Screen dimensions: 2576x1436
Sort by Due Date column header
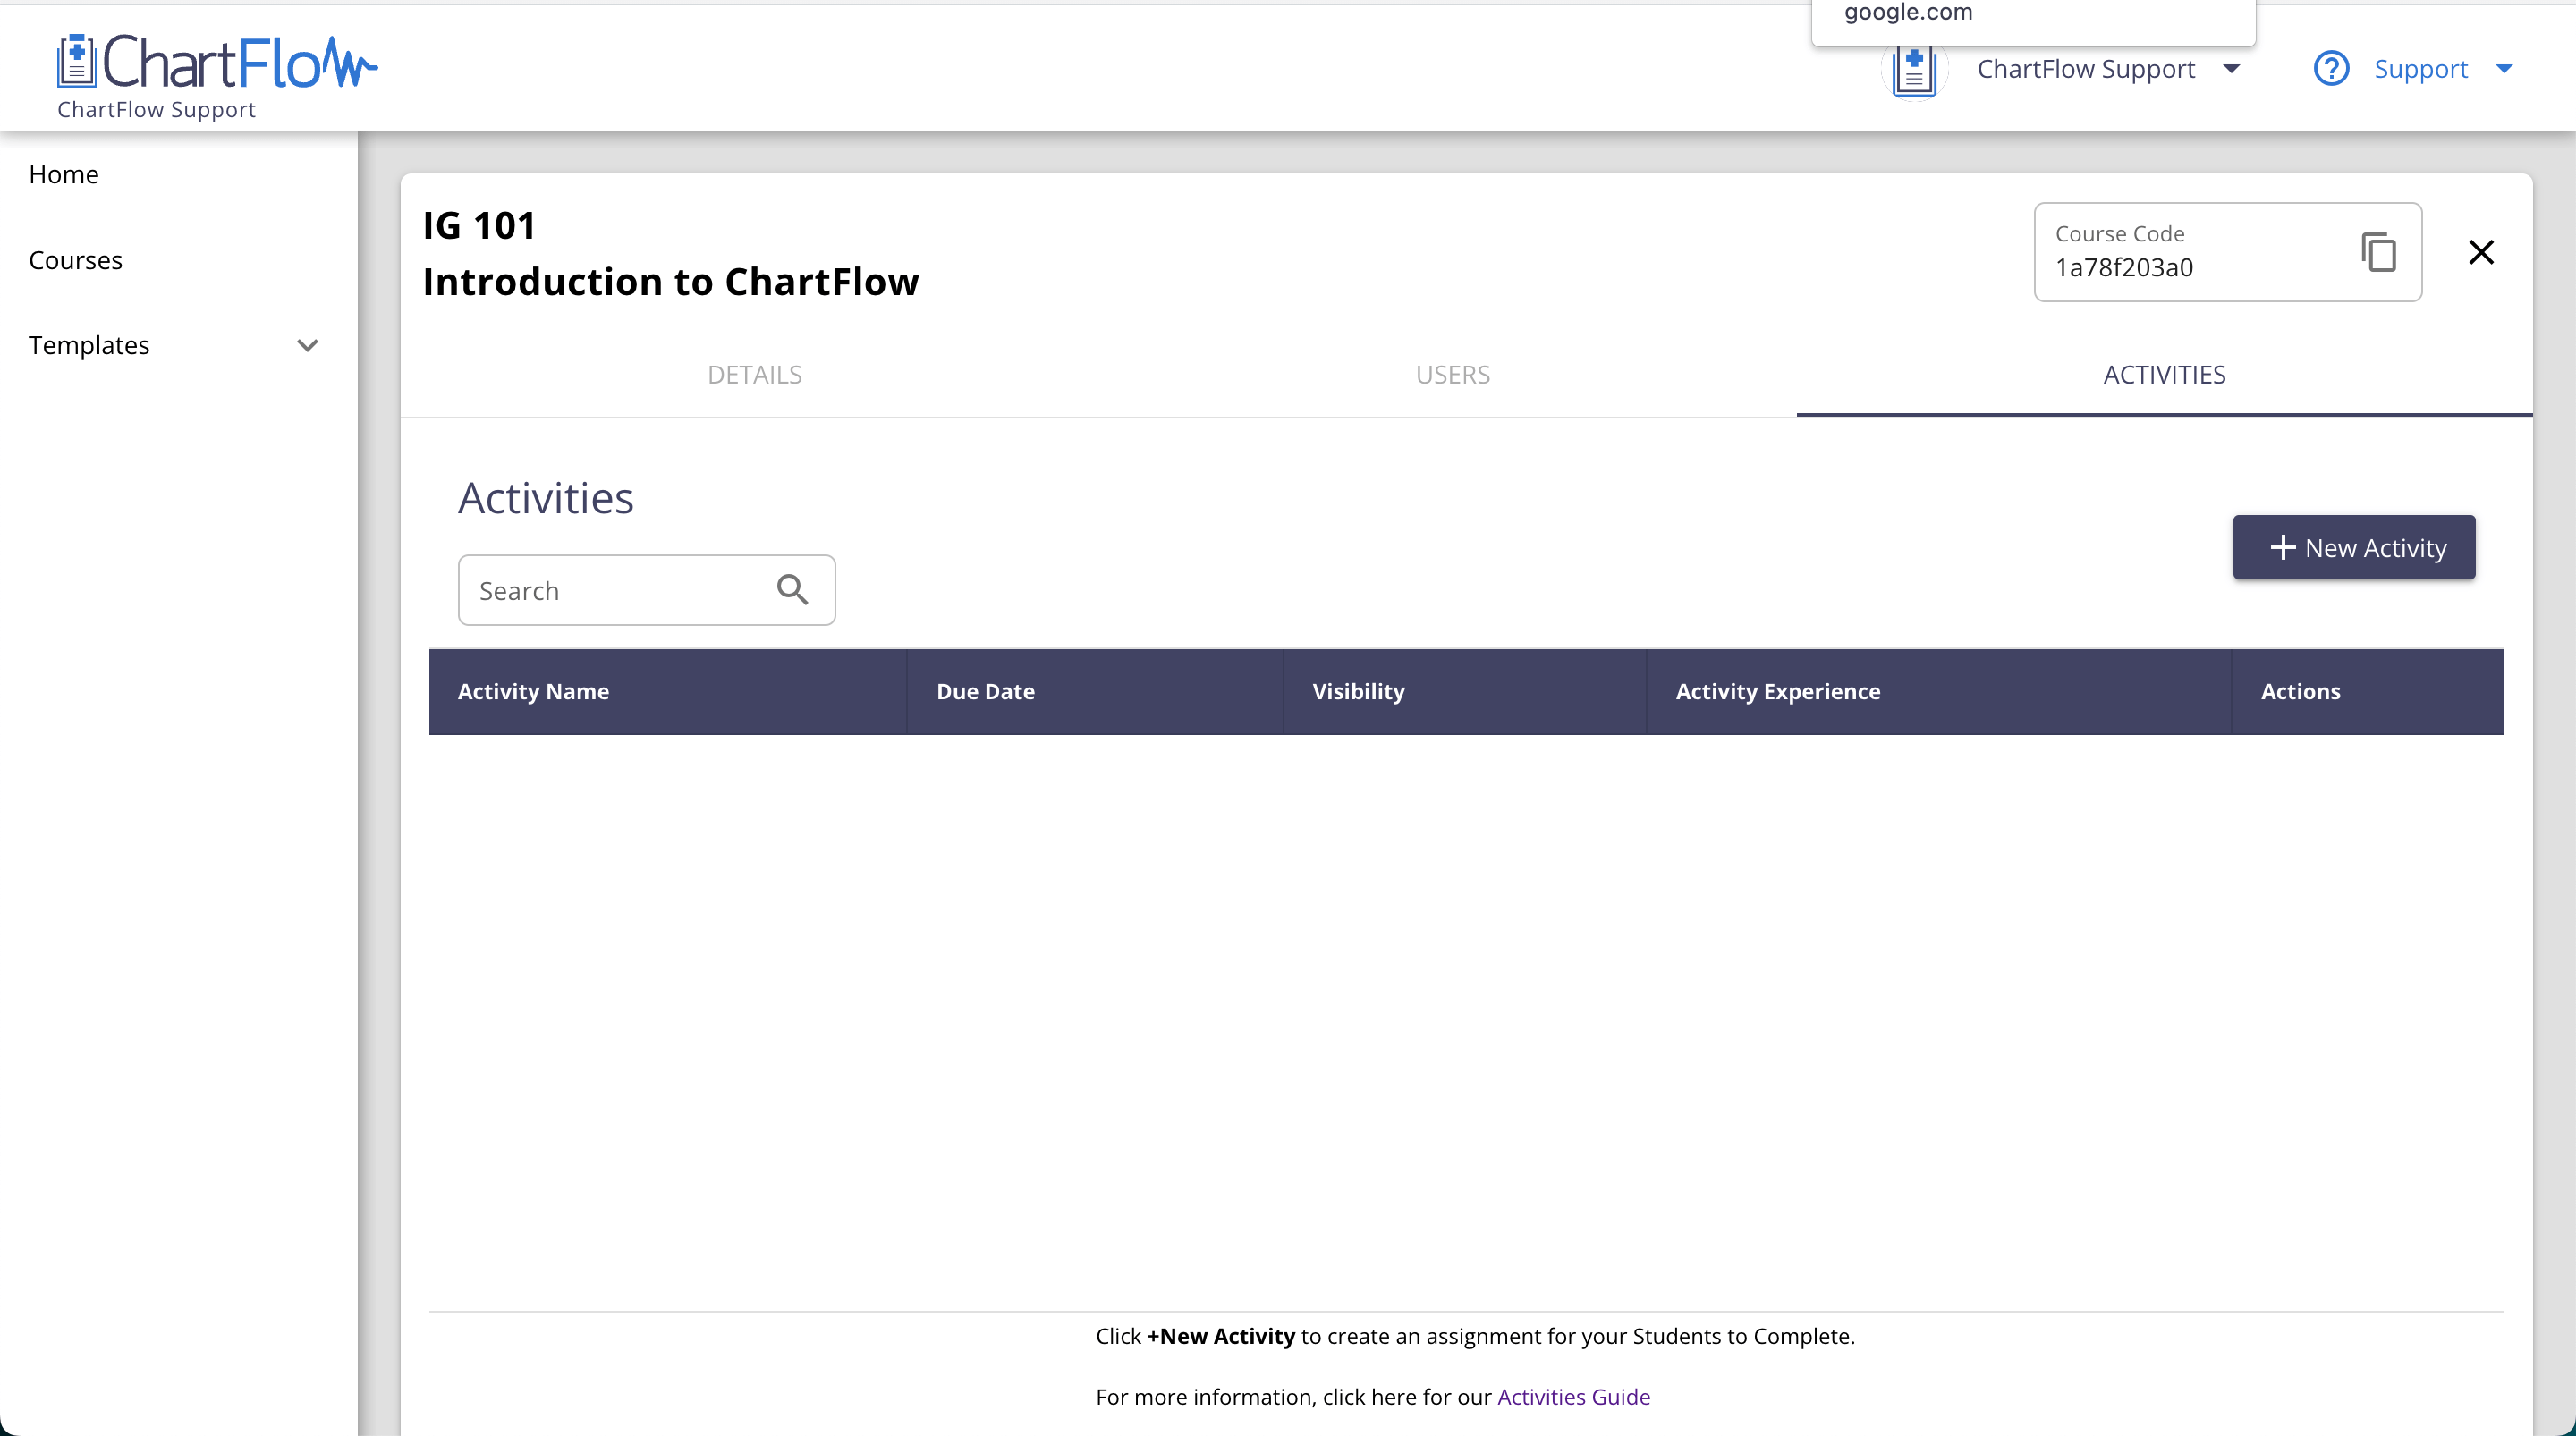tap(985, 692)
